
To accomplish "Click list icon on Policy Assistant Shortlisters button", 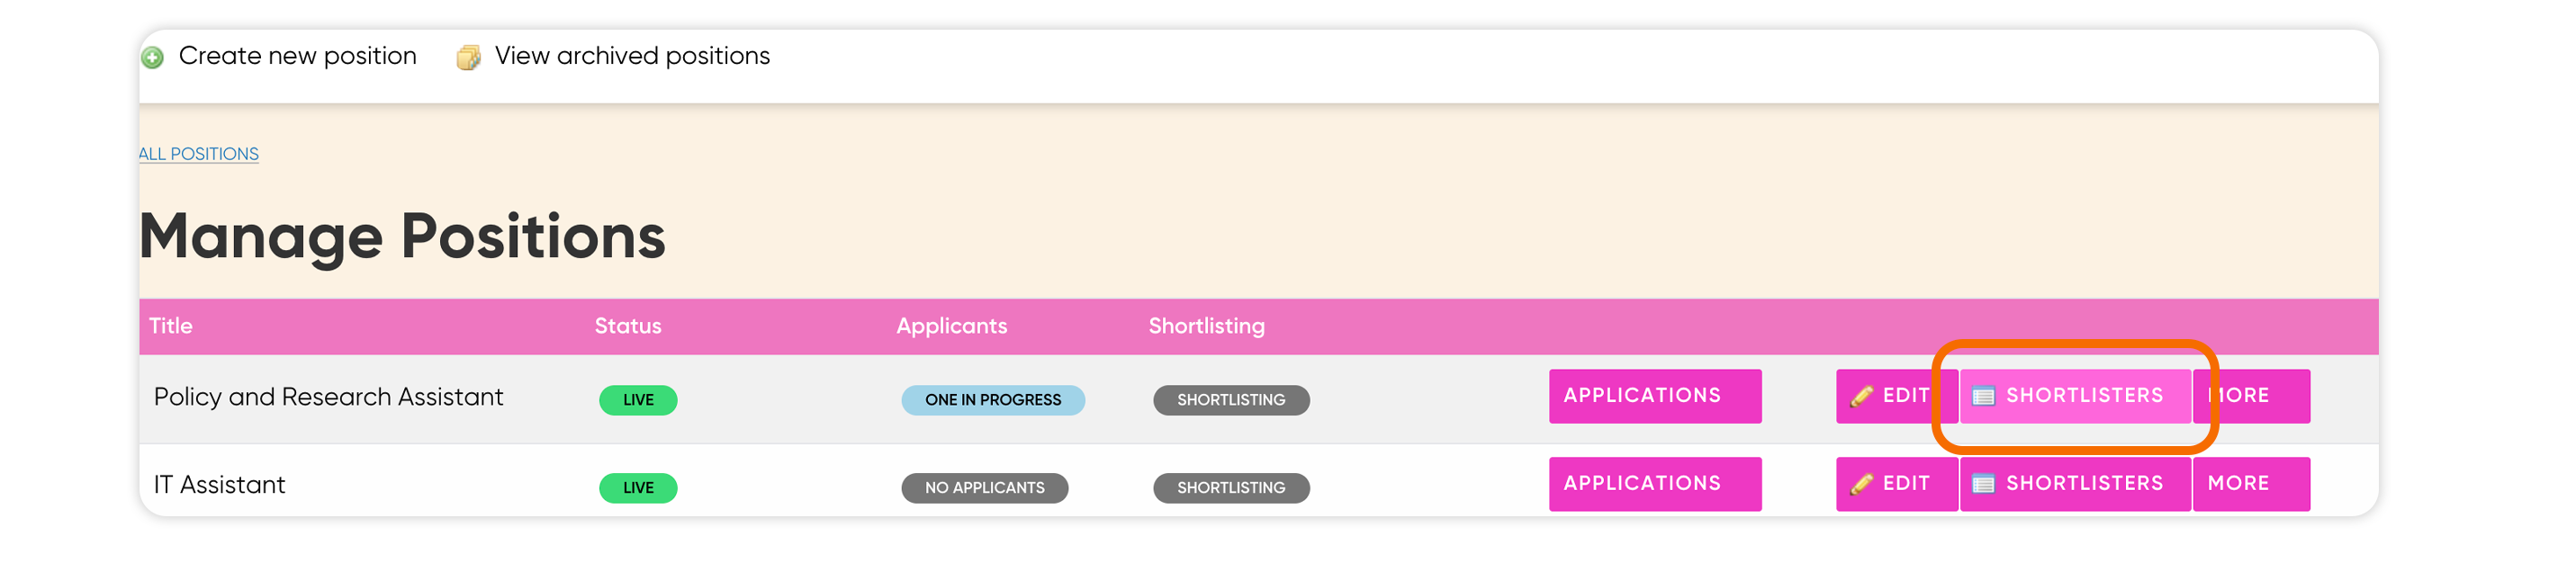I will click(x=1983, y=396).
